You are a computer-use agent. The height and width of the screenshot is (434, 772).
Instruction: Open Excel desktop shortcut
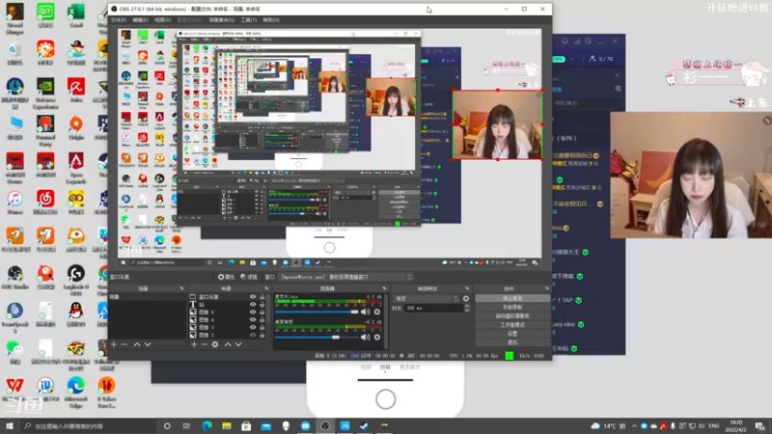pyautogui.click(x=76, y=15)
